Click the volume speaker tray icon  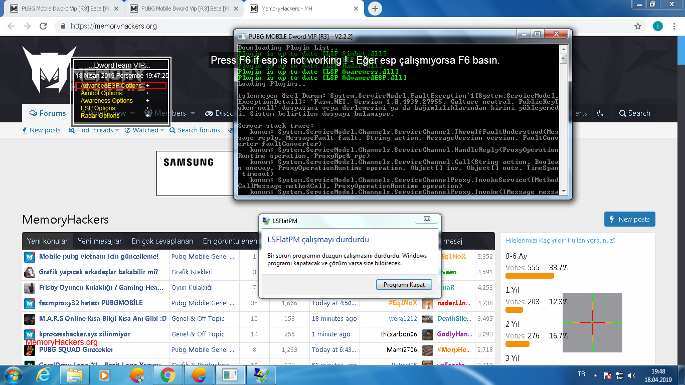(x=632, y=374)
